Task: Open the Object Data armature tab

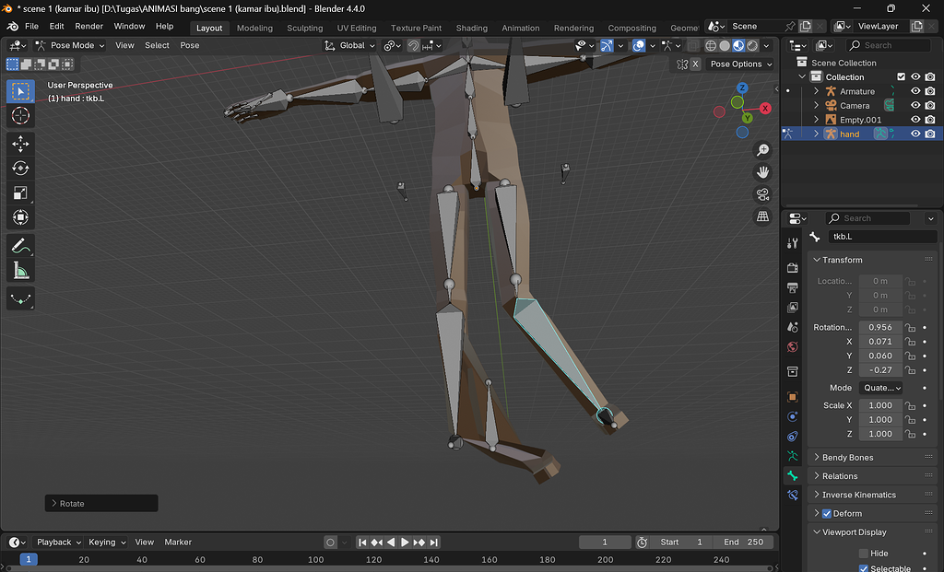Action: point(792,456)
